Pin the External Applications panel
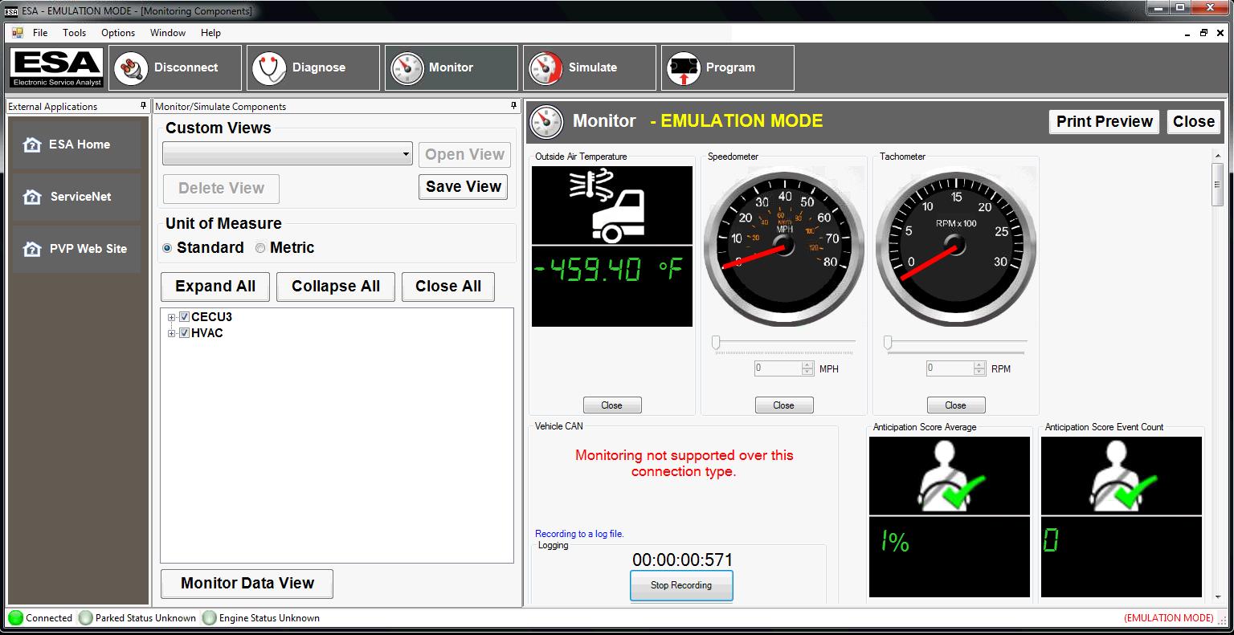This screenshot has height=635, width=1234. [x=143, y=106]
